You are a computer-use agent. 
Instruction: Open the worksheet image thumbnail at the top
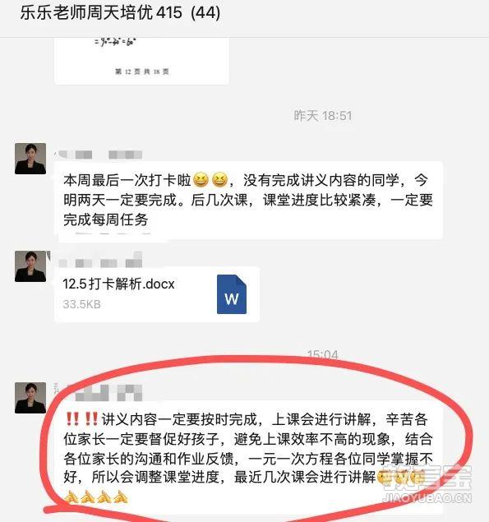click(x=141, y=61)
